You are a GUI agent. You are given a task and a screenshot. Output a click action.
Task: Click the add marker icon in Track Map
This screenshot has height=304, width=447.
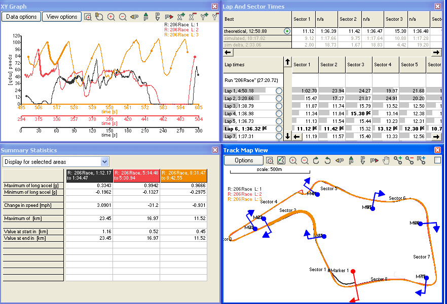pyautogui.click(x=398, y=160)
